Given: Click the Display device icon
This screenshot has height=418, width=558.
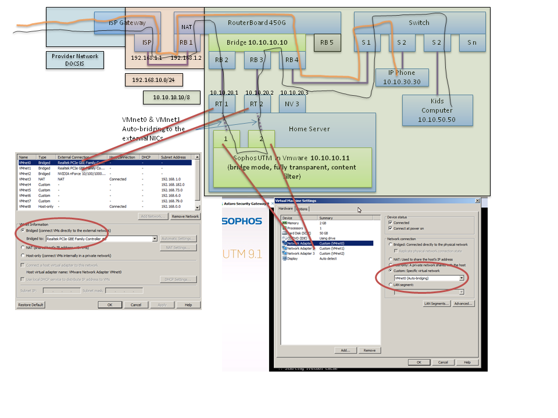Looking at the screenshot, I should 284,258.
